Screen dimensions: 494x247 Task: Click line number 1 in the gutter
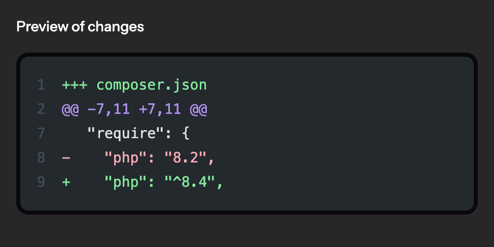tap(41, 85)
